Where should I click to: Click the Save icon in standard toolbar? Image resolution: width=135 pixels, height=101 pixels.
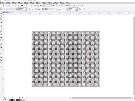(6, 6)
